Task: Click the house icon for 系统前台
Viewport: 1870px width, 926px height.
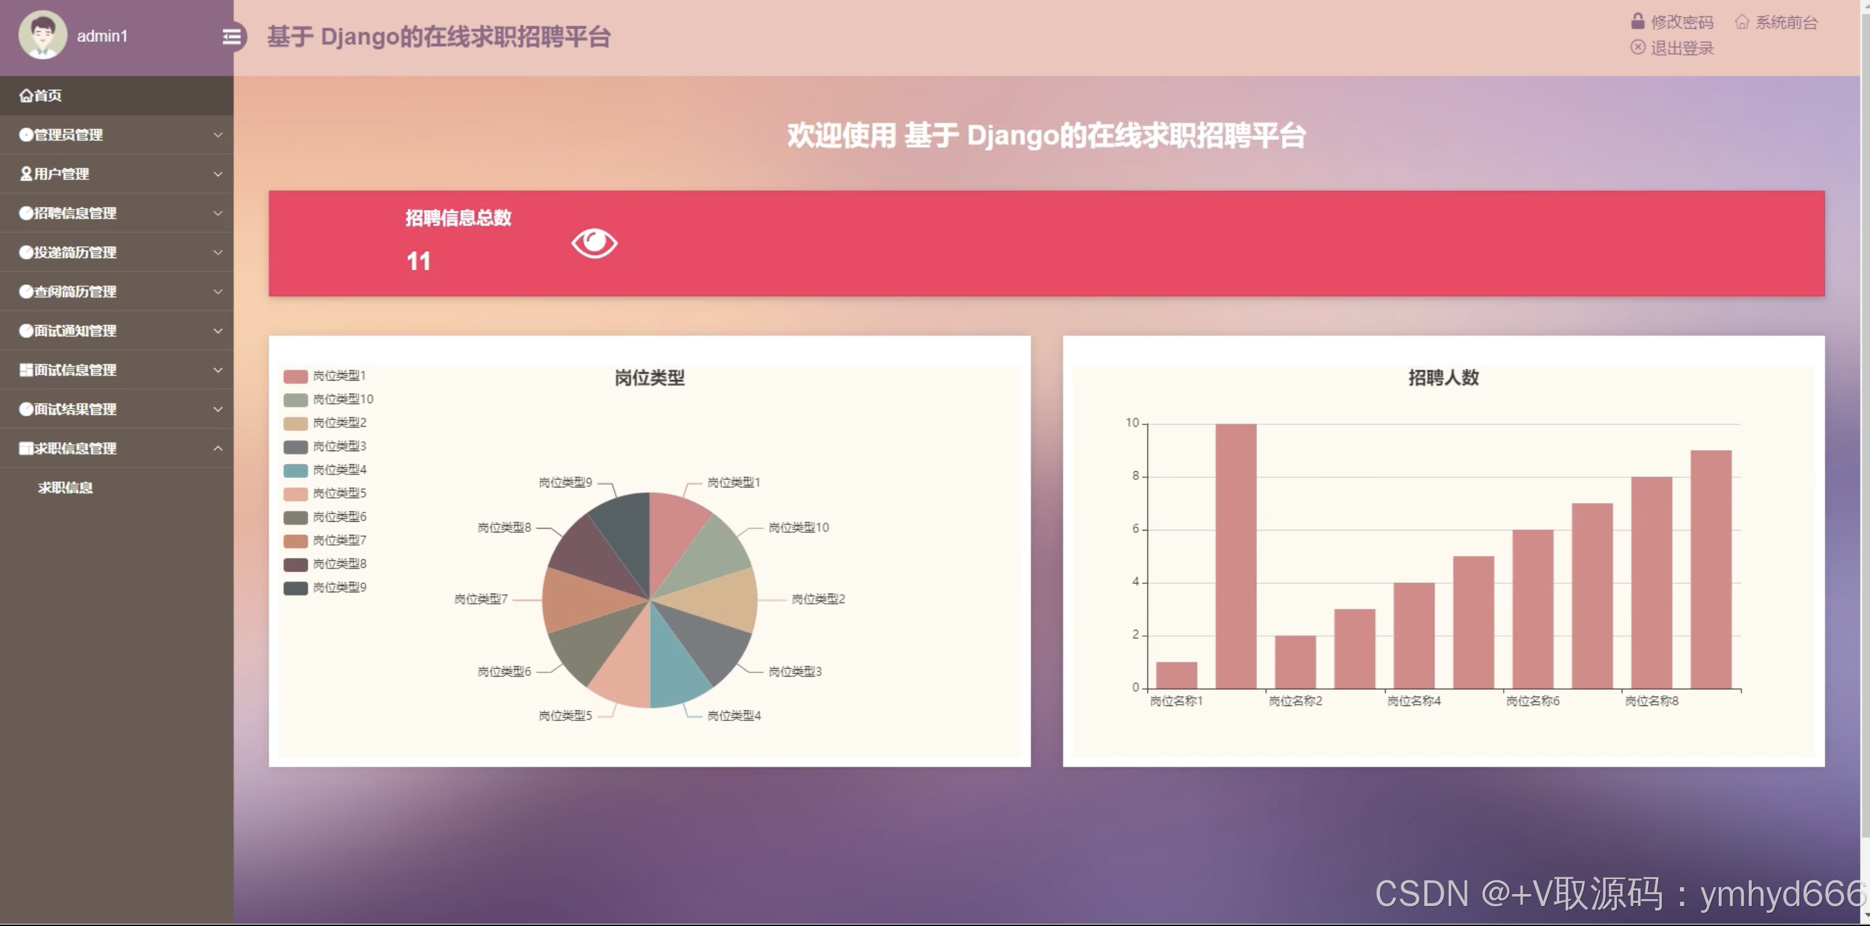Action: click(x=1741, y=22)
